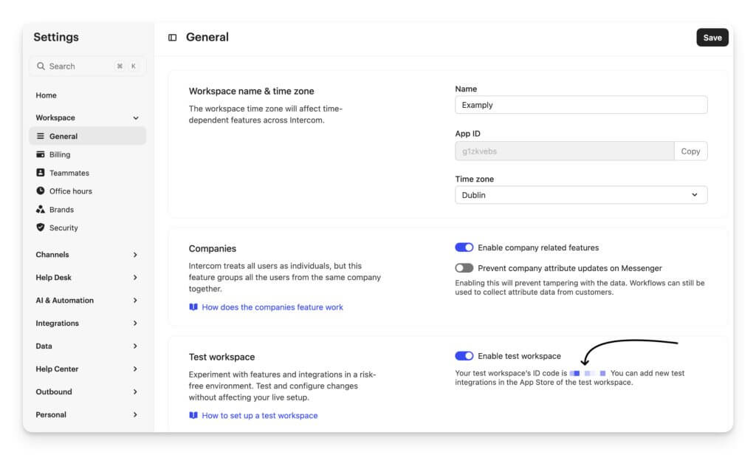756x455 pixels.
Task: Click the Teammates icon in sidebar
Action: [41, 172]
